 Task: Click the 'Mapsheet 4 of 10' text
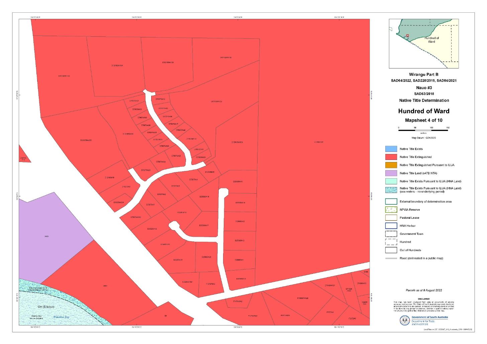click(423, 121)
